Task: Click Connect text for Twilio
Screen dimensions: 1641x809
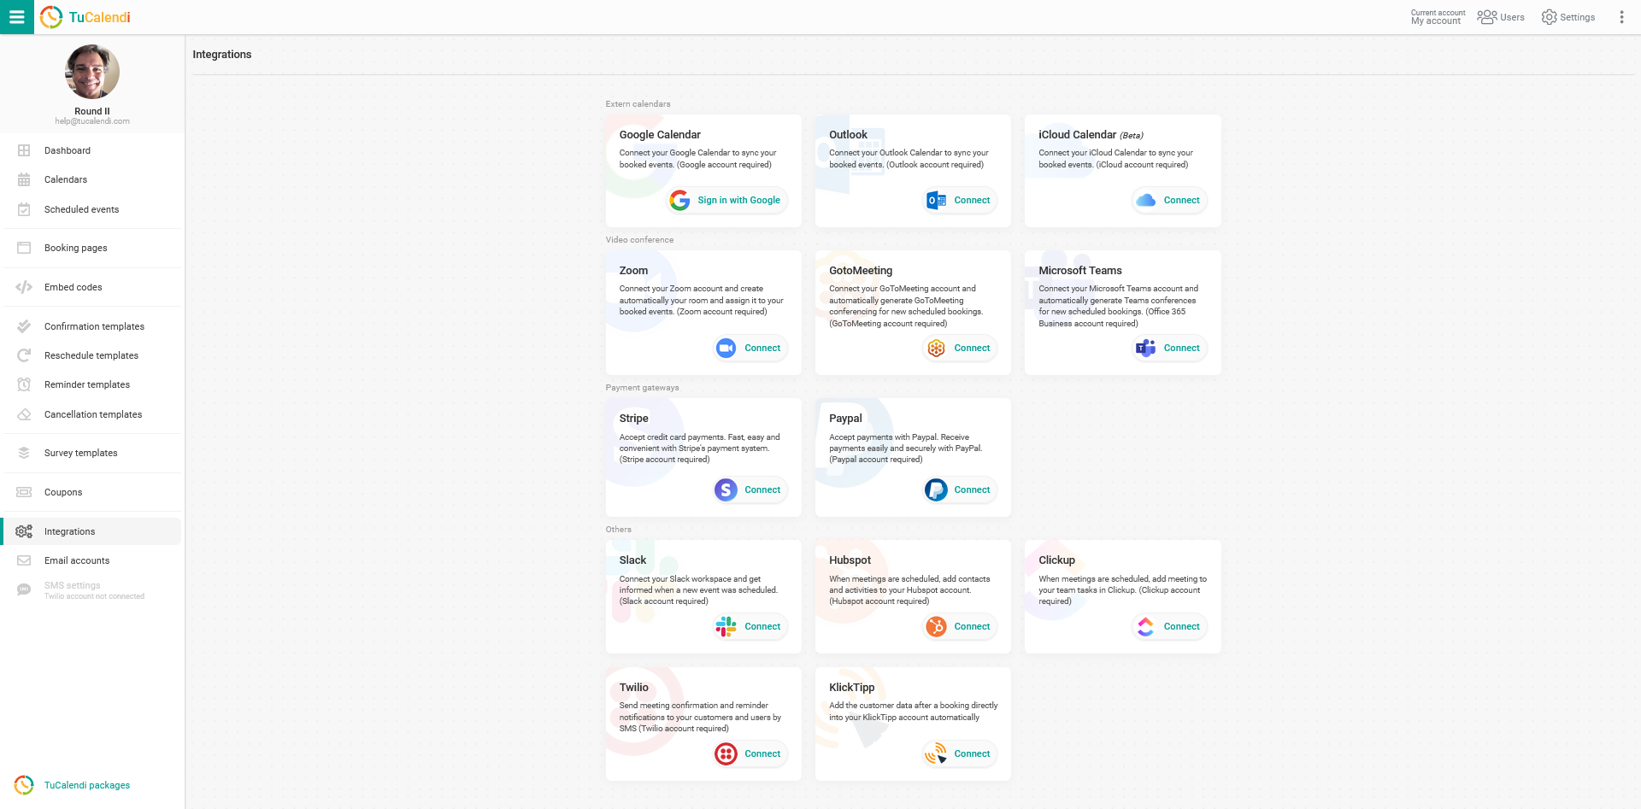Action: (x=762, y=753)
